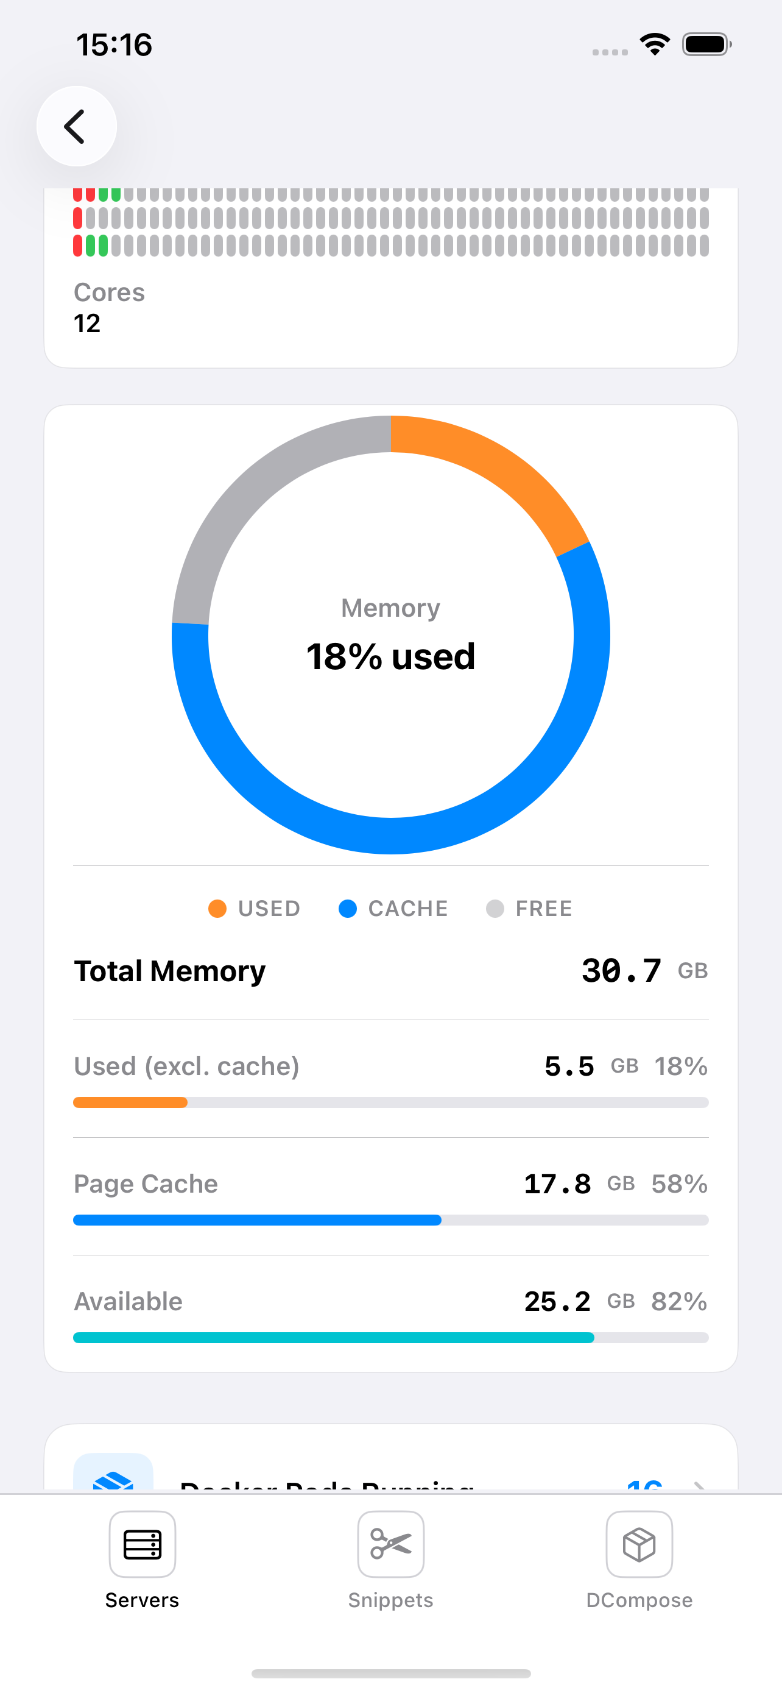Image resolution: width=782 pixels, height=1693 pixels.
Task: Tap the Total Memory row
Action: (390, 971)
